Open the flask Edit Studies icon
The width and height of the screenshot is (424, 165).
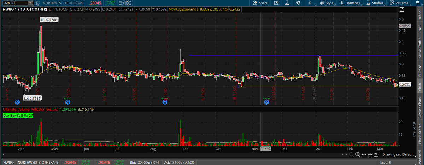pos(287,3)
